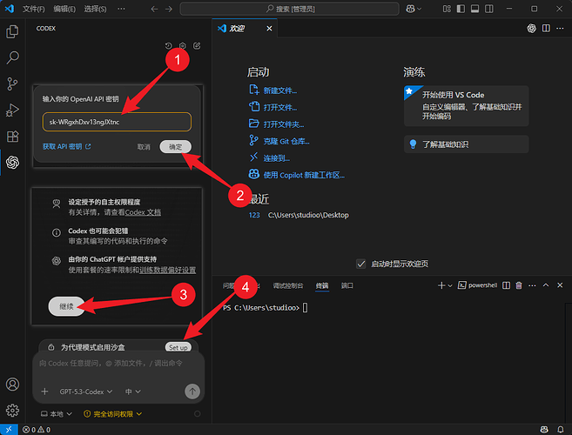
Task: Switch to the Debug Console tab
Action: 288,285
